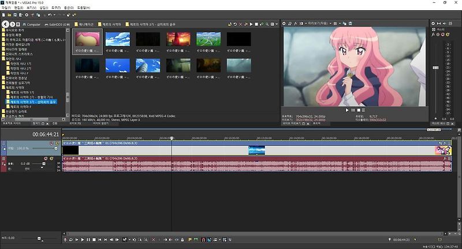Toggle snapping with the magnet icon

coord(203,240)
